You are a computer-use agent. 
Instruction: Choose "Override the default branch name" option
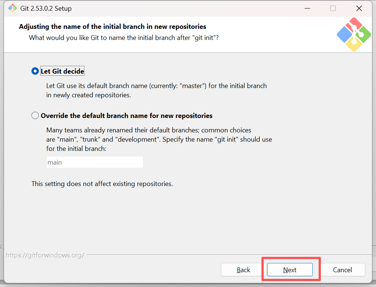[x=35, y=115]
